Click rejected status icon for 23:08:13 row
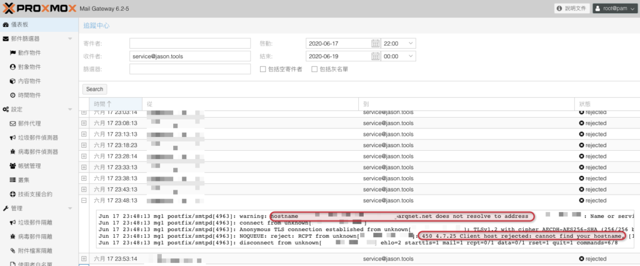 [582, 123]
